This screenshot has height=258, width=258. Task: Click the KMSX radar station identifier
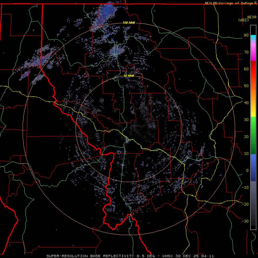pos(167,256)
